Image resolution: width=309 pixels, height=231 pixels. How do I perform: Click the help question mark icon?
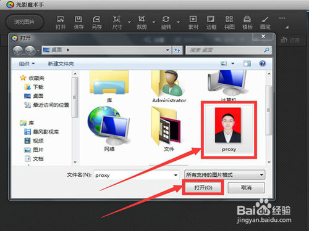pos(262,63)
